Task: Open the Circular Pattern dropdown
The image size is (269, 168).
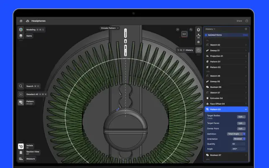Action: point(110,28)
